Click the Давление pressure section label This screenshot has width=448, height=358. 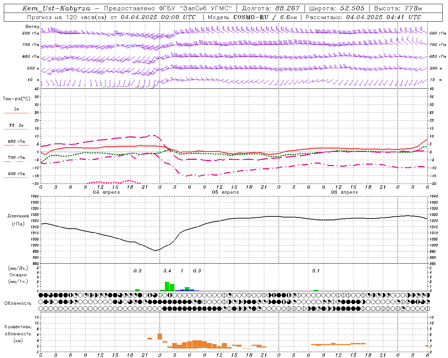pyautogui.click(x=18, y=216)
